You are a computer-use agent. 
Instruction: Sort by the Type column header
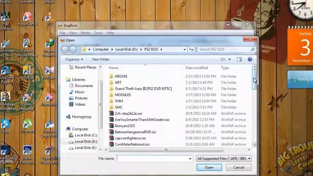225,68
